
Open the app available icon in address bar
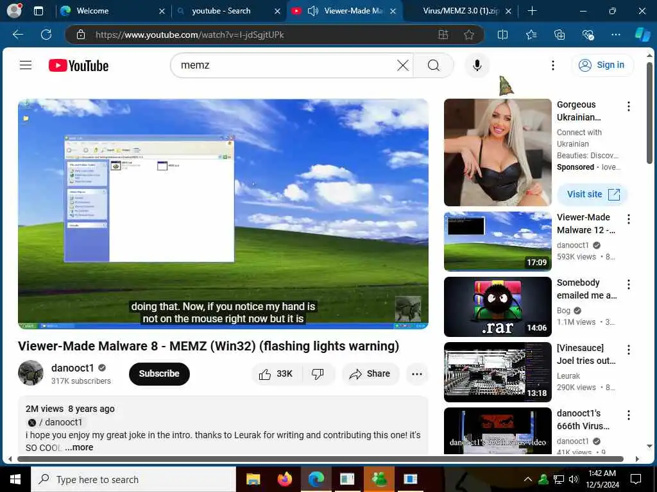coord(443,35)
